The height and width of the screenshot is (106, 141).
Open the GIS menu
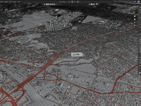tap(19, 2)
